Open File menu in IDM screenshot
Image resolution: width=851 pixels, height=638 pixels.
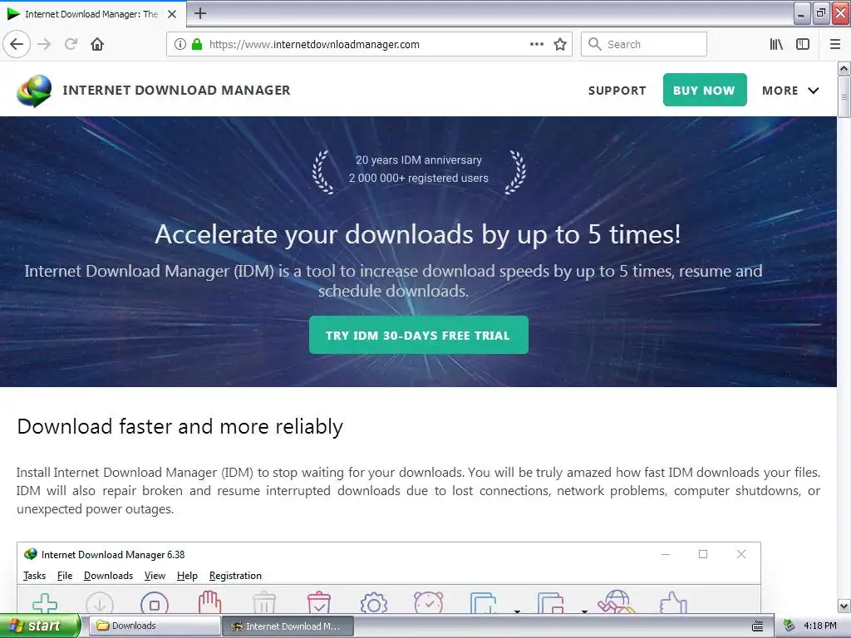click(65, 576)
